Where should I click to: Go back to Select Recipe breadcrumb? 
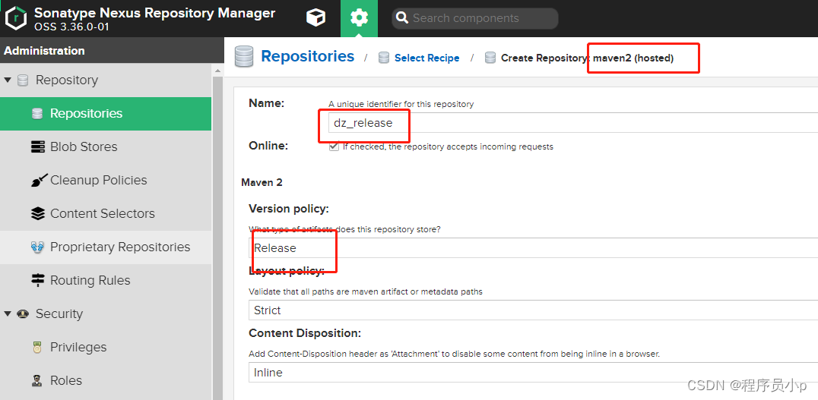pos(426,58)
